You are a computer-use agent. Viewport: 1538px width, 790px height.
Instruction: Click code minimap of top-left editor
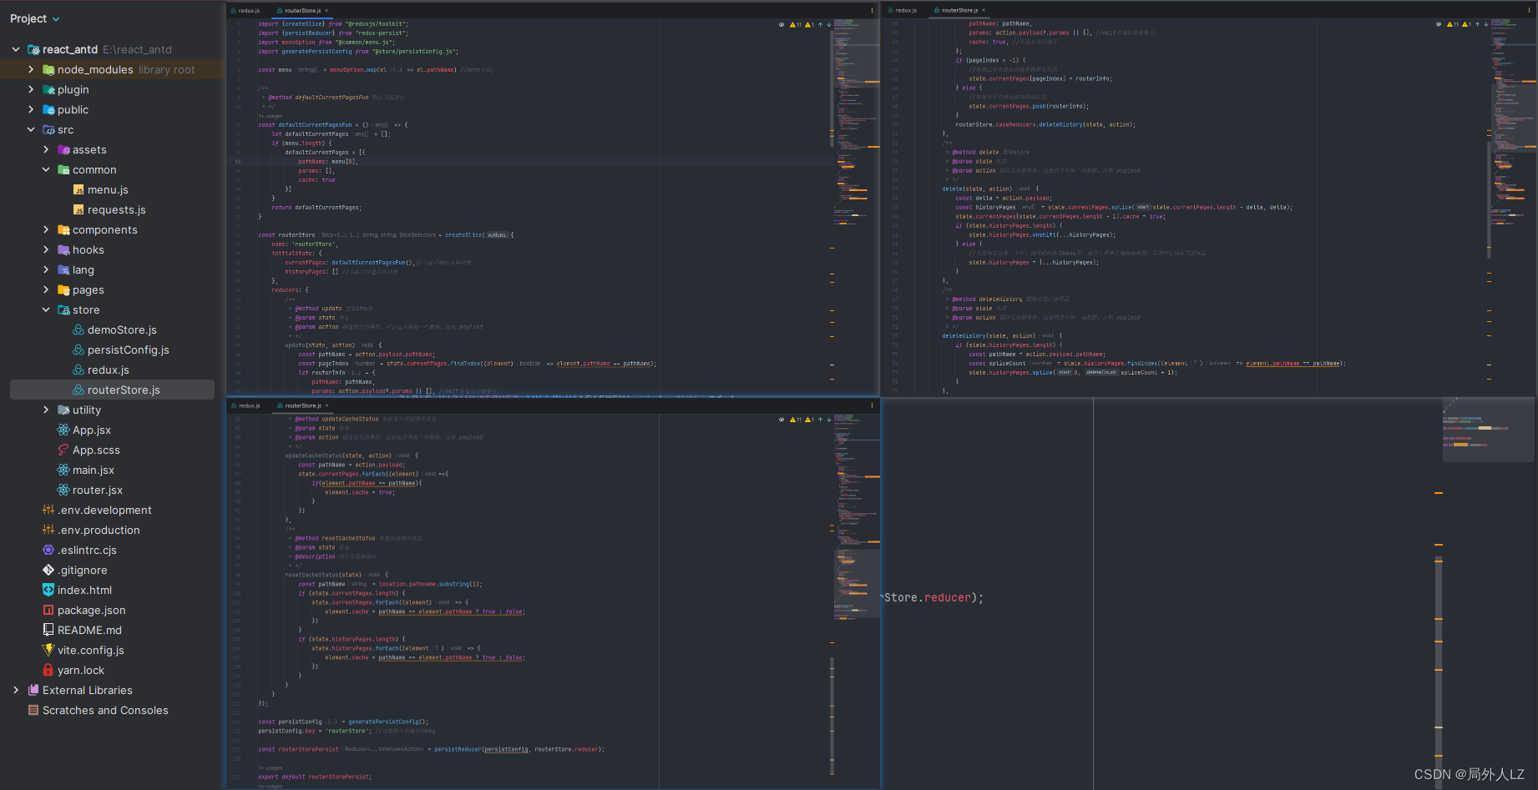[856, 122]
